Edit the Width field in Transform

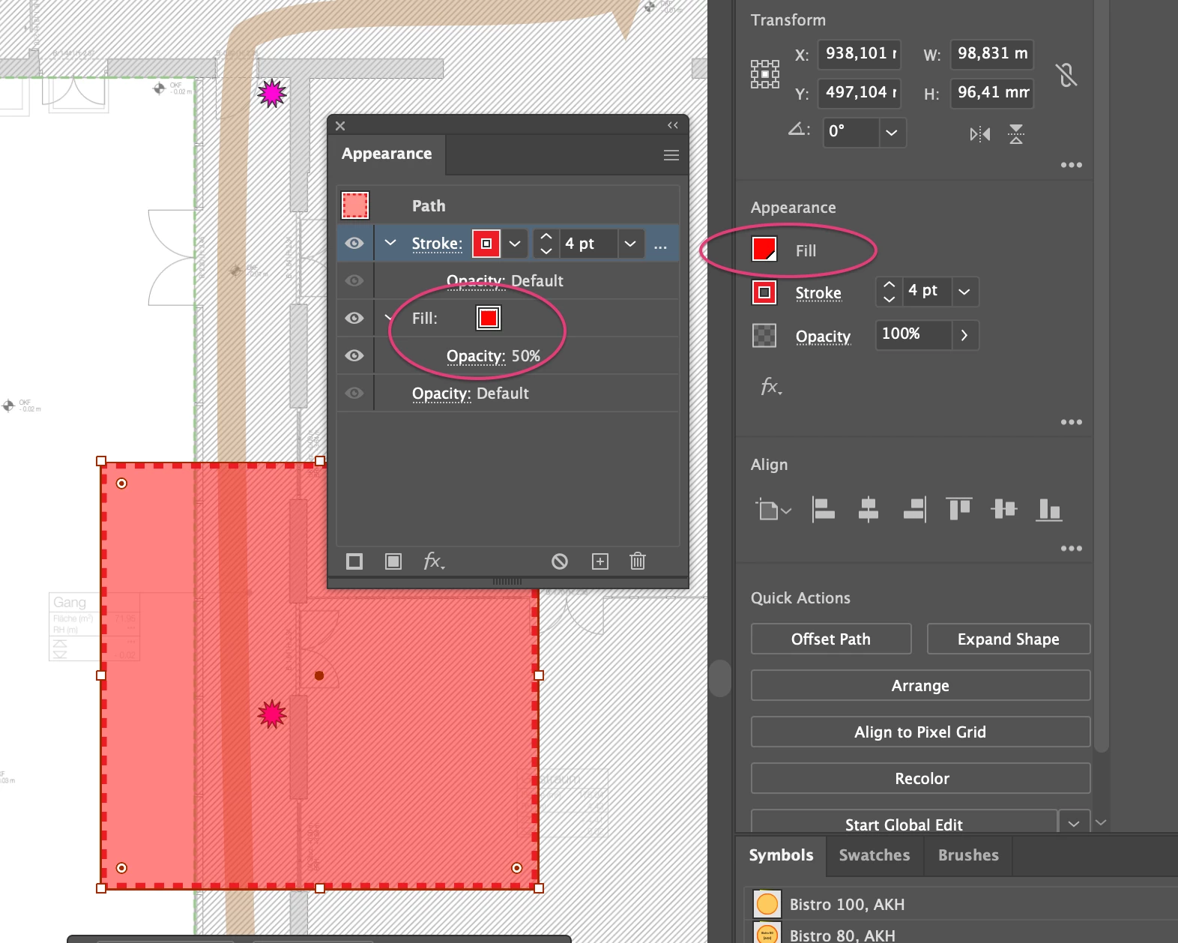(x=992, y=54)
